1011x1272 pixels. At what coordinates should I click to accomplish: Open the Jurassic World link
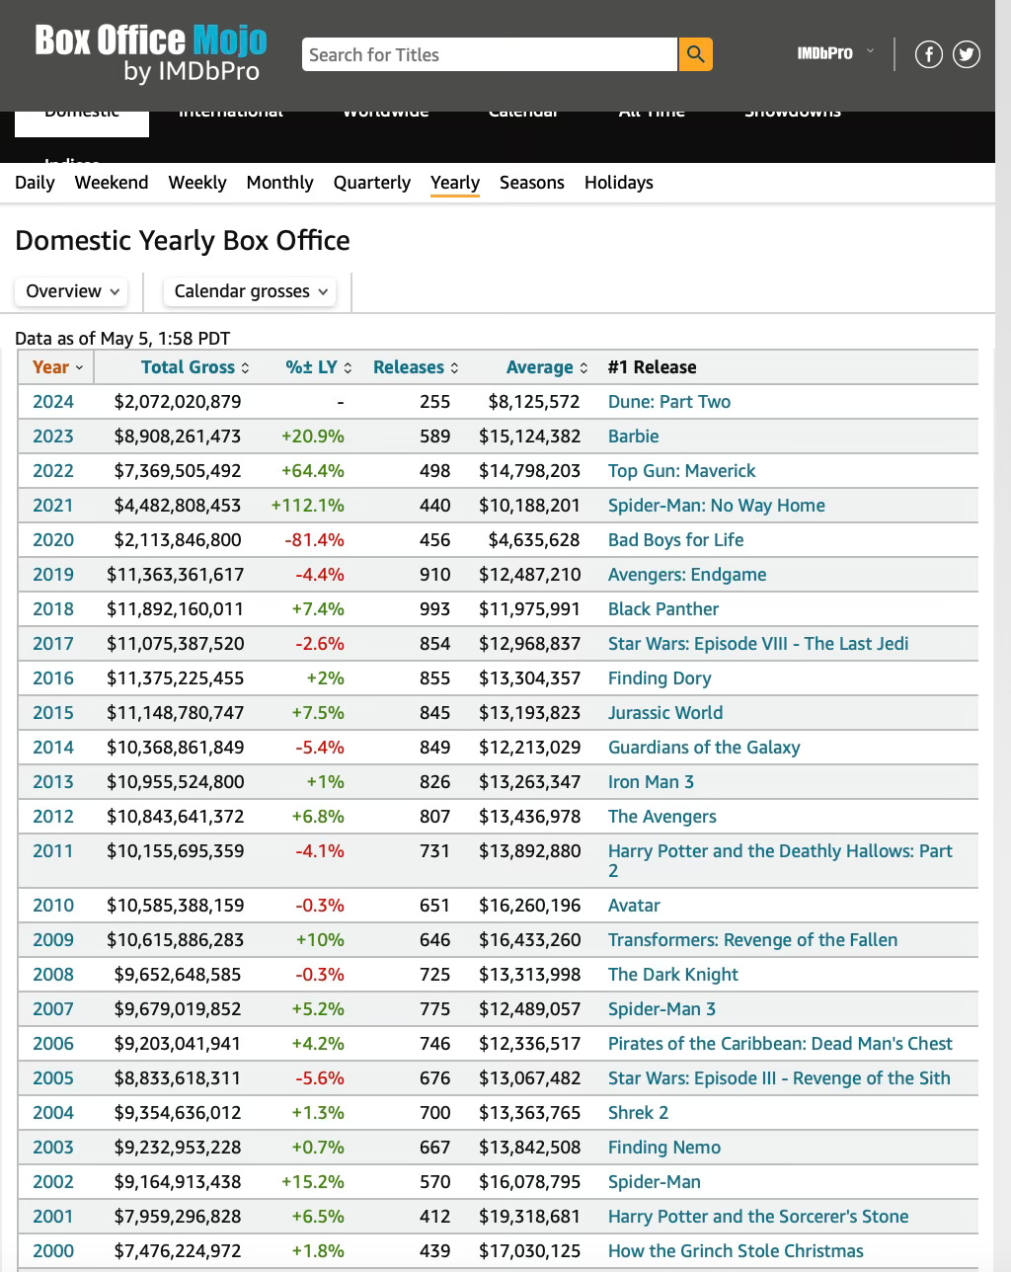[x=665, y=713]
